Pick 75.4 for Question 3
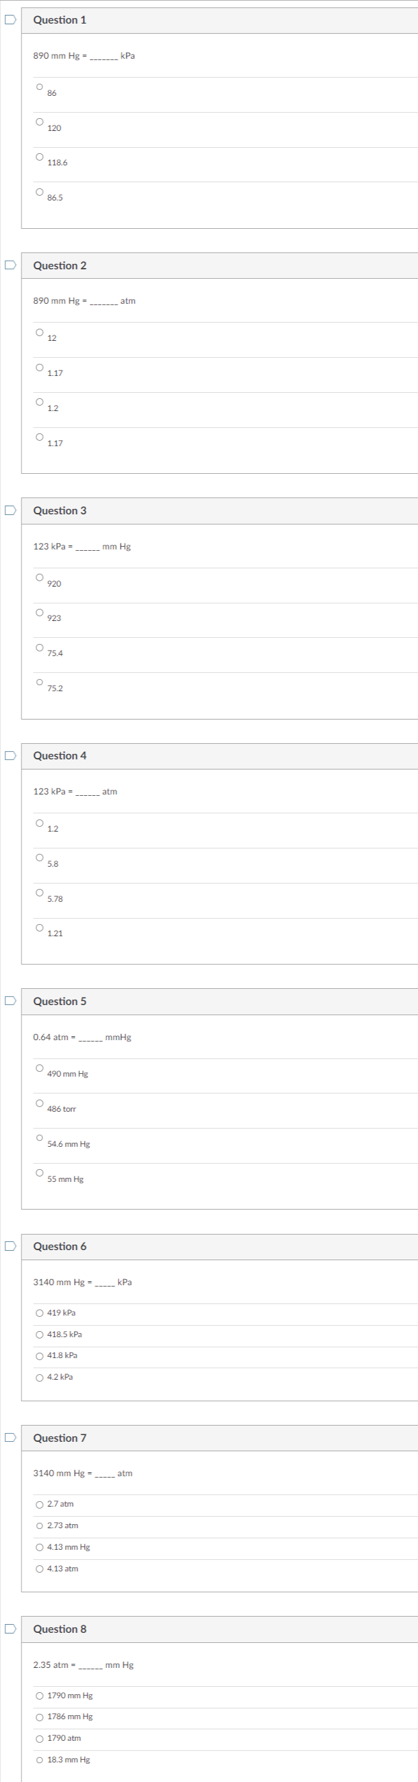The width and height of the screenshot is (418, 1782). coord(38,647)
